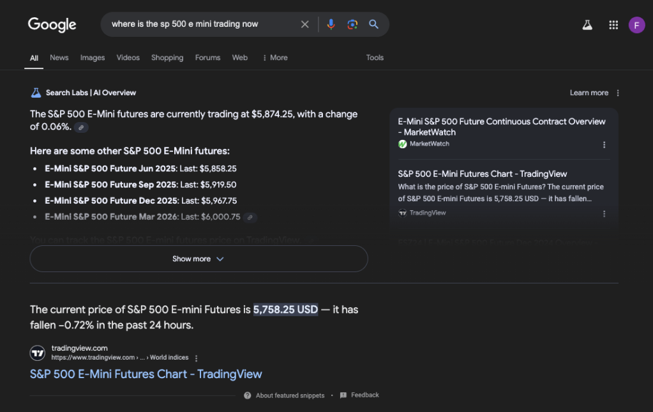Start a voice search with microphone

pyautogui.click(x=331, y=24)
